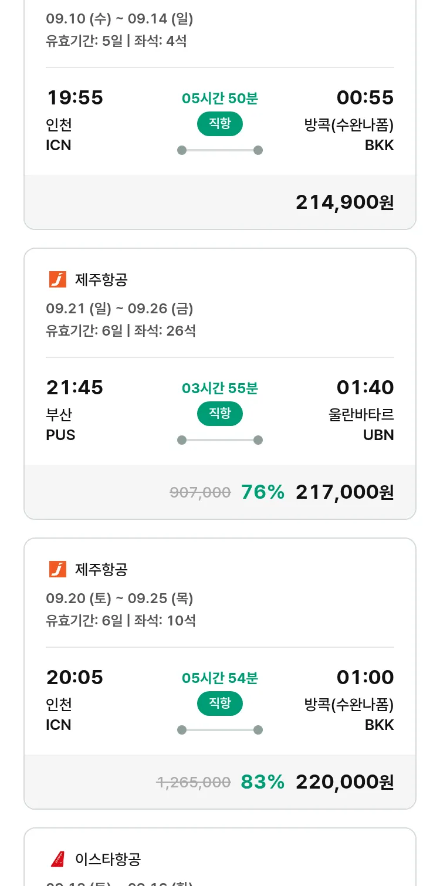The image size is (440, 886).
Task: Click the 05시간 54분 flight duration
Action: (x=219, y=678)
